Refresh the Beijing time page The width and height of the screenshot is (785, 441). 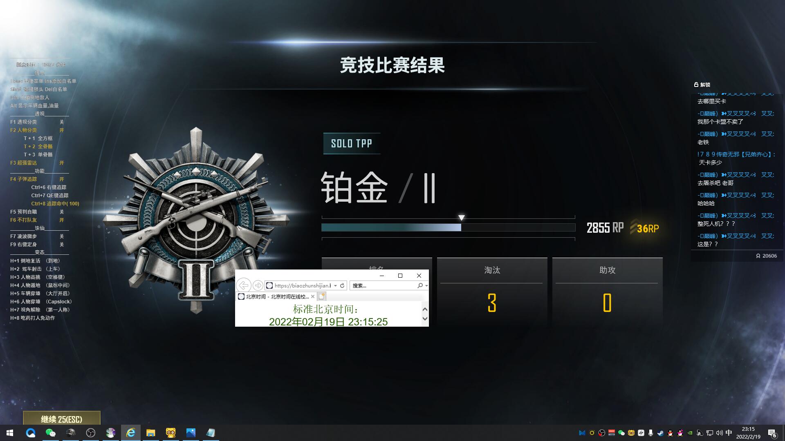pyautogui.click(x=342, y=285)
